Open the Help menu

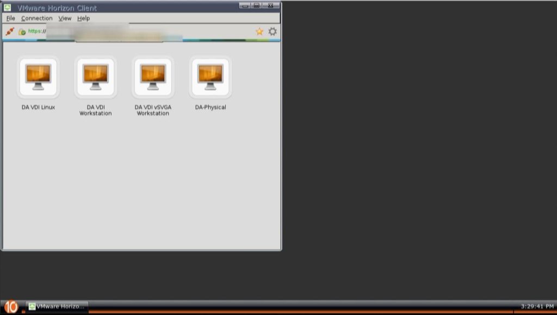click(x=83, y=18)
